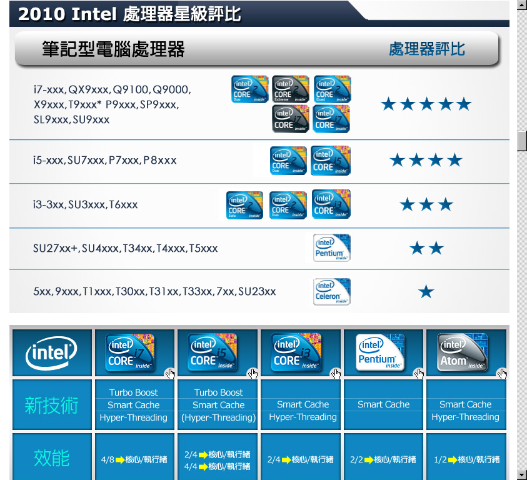Click 'Hyper-Threading' in the Core i7 column
The height and width of the screenshot is (480, 527).
(133, 417)
